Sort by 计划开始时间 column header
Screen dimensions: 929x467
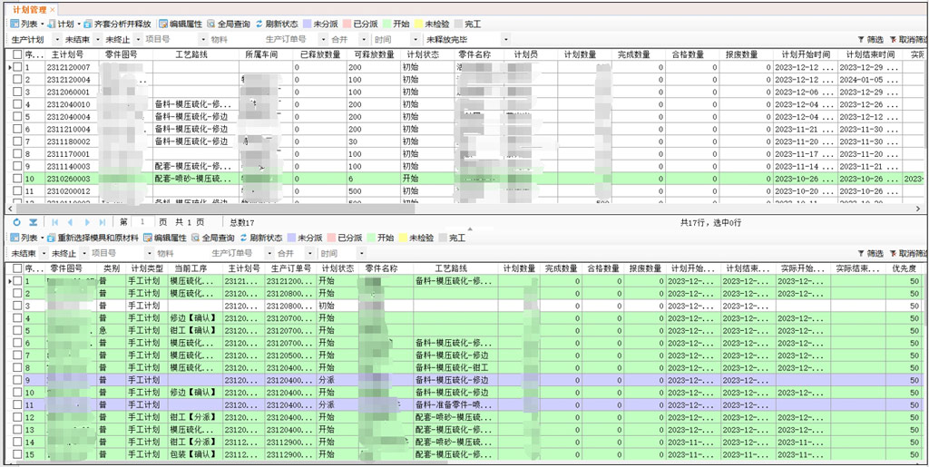point(804,54)
